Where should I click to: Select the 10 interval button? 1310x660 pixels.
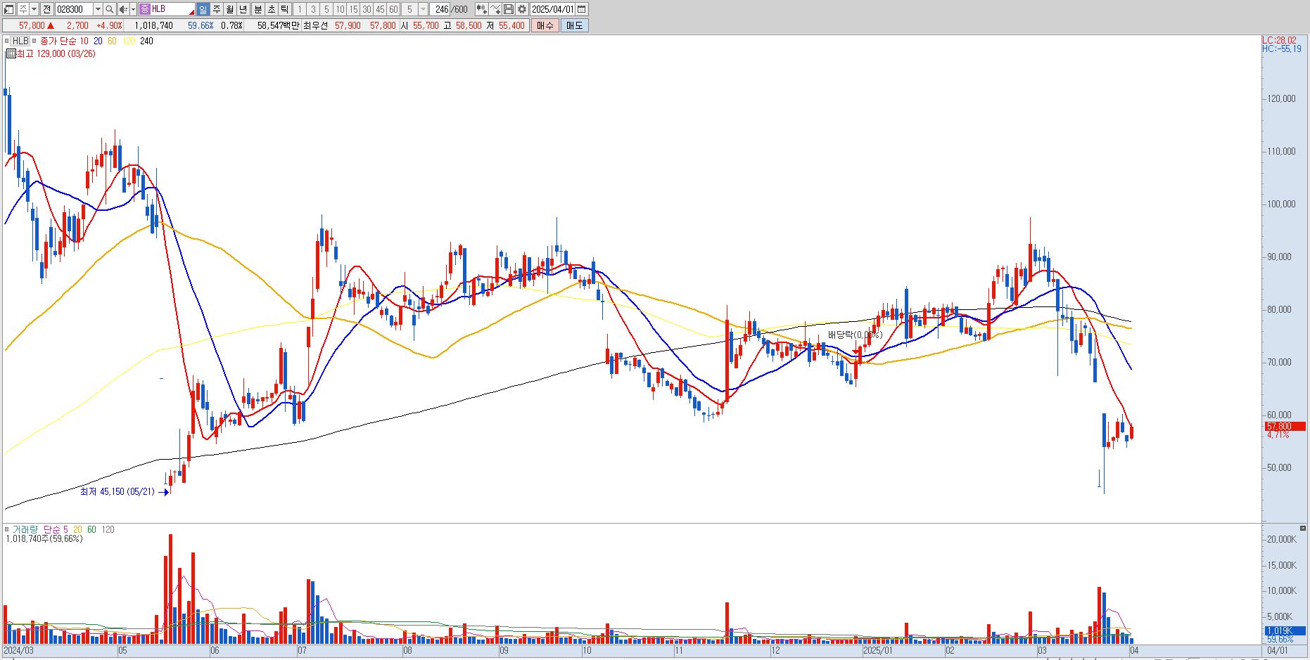(x=340, y=9)
